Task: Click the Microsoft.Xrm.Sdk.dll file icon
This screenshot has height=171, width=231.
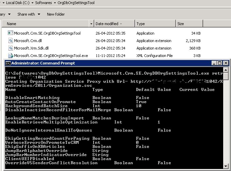Action: tap(11, 48)
